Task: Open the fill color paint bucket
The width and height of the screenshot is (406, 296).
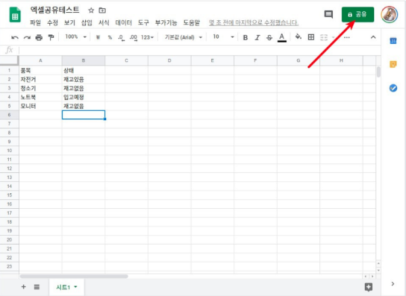Action: (298, 37)
